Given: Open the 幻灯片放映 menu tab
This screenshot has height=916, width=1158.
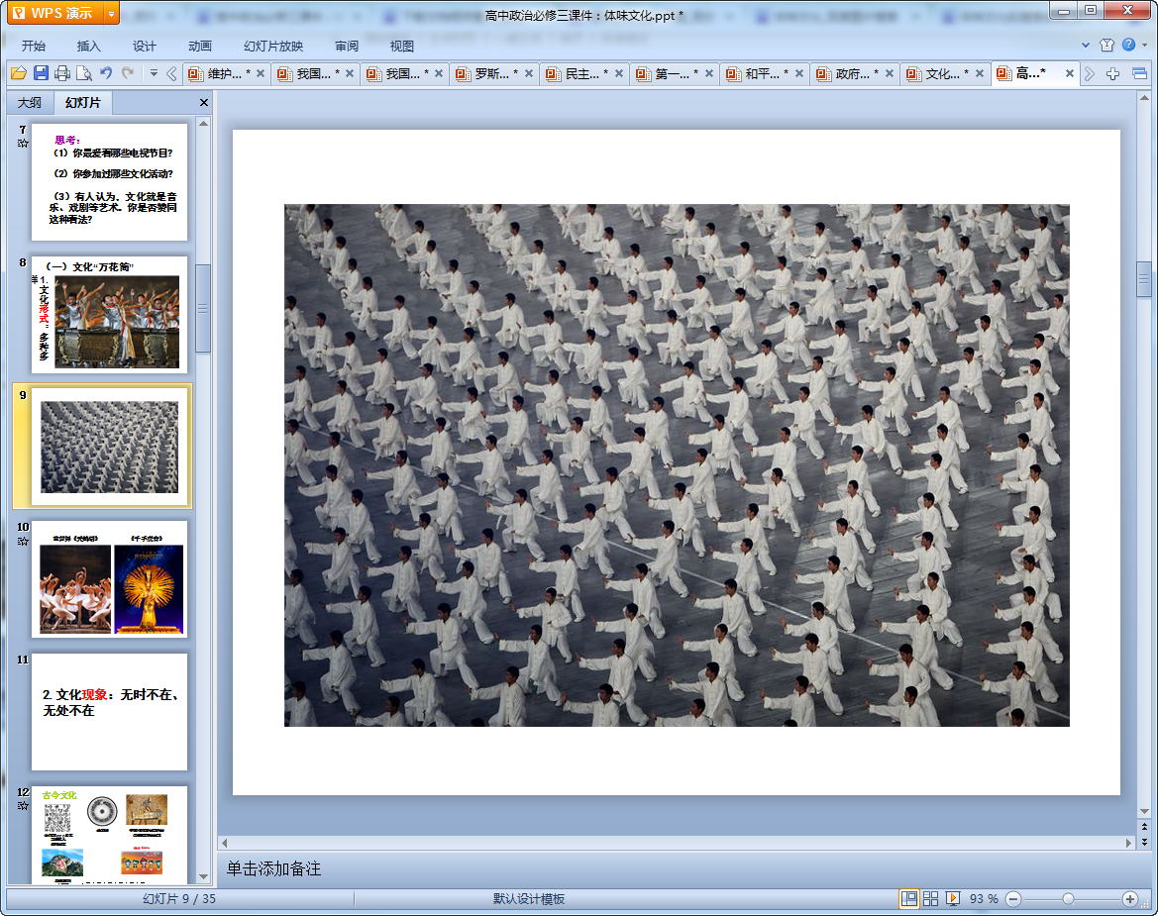Looking at the screenshot, I should 273,46.
